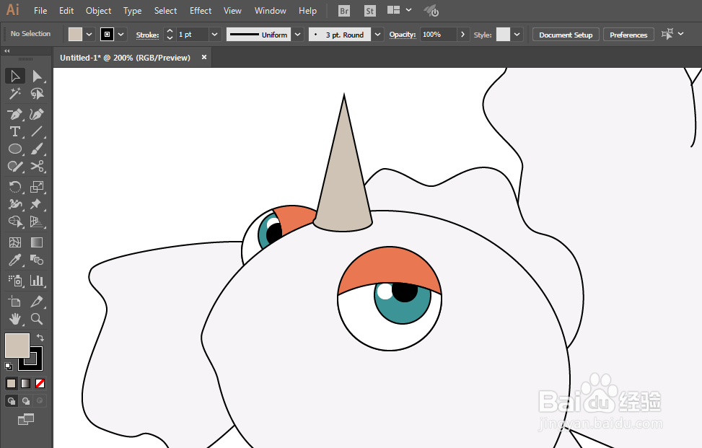702x448 pixels.
Task: Select the Magic Wand tool
Action: tap(14, 94)
